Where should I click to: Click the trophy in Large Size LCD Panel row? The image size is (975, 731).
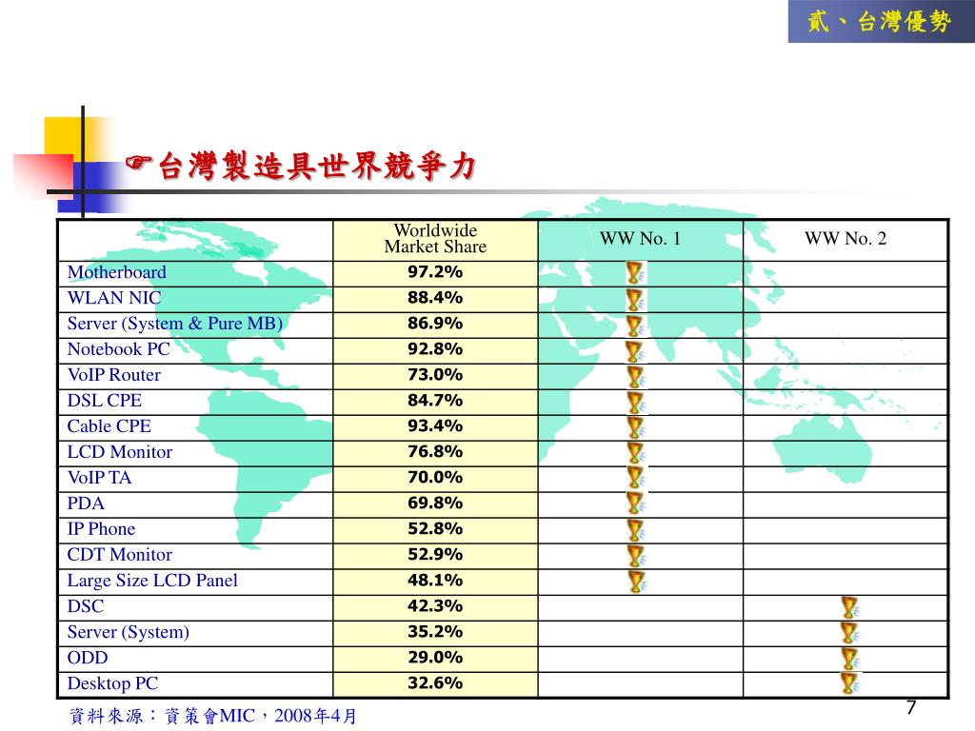635,582
